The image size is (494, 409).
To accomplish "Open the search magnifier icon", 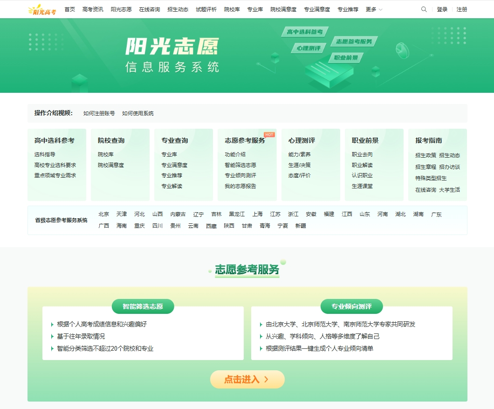I will (x=424, y=9).
